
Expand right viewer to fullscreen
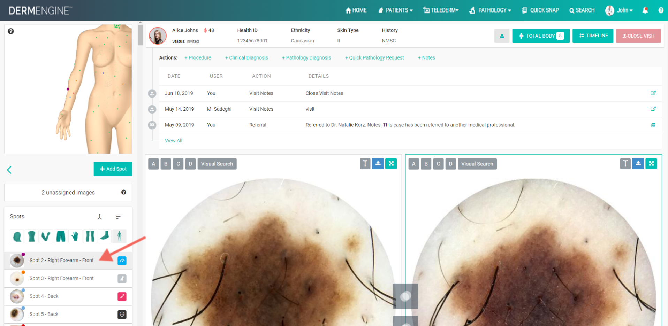pos(651,164)
